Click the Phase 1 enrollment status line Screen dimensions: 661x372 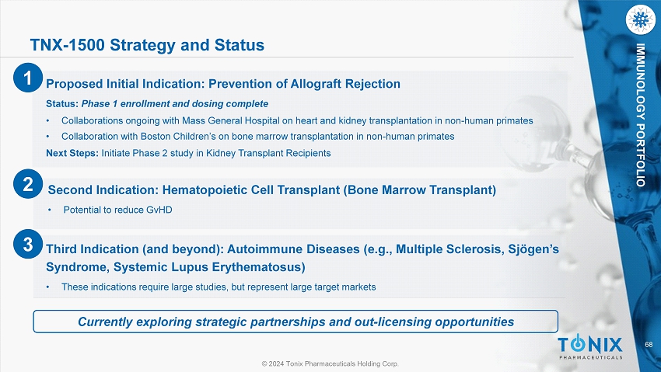(157, 103)
